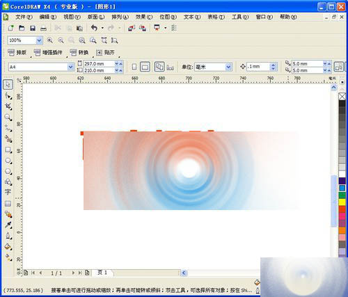Select the Table tool
Image resolution: width=348 pixels, height=297 pixels.
(x=8, y=204)
